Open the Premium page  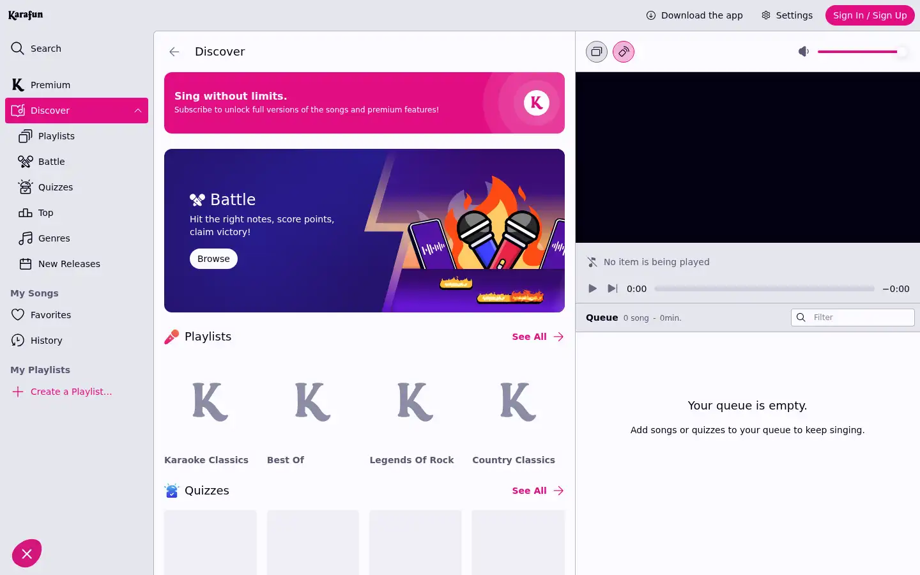pos(77,85)
